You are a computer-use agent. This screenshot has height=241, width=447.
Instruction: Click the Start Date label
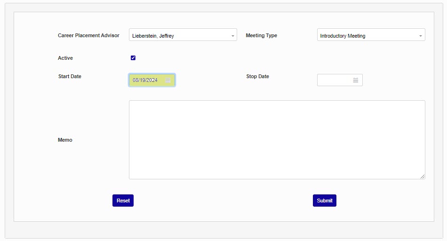pos(70,76)
